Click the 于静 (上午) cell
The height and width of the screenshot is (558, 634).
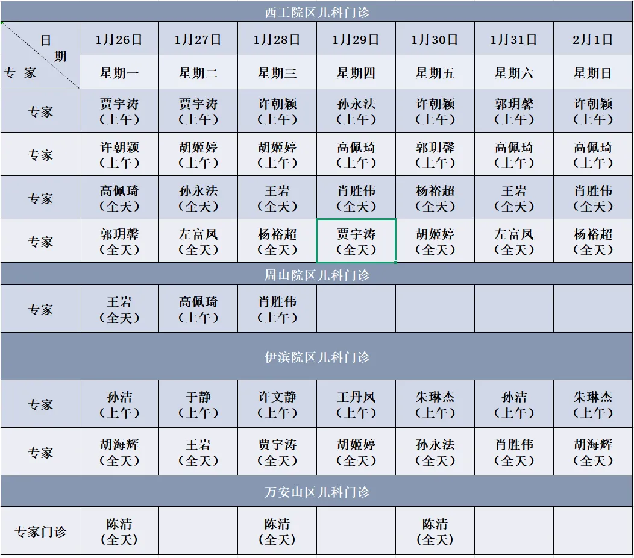click(198, 404)
